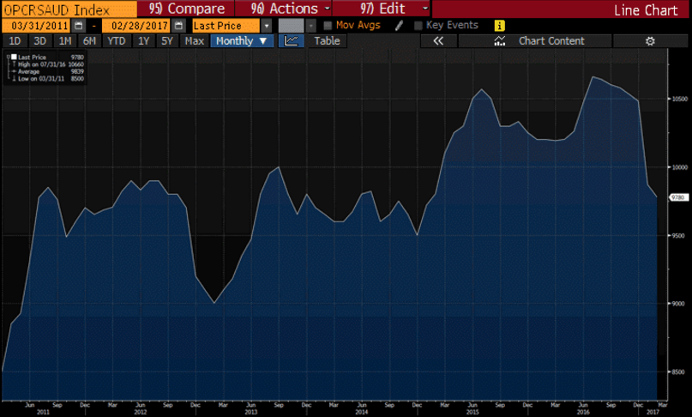The image size is (692, 417).
Task: Click the 9780 current value axis tag
Action: (x=678, y=197)
